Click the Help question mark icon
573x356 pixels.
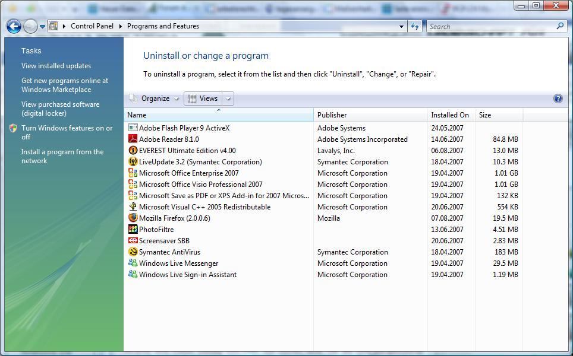(558, 98)
